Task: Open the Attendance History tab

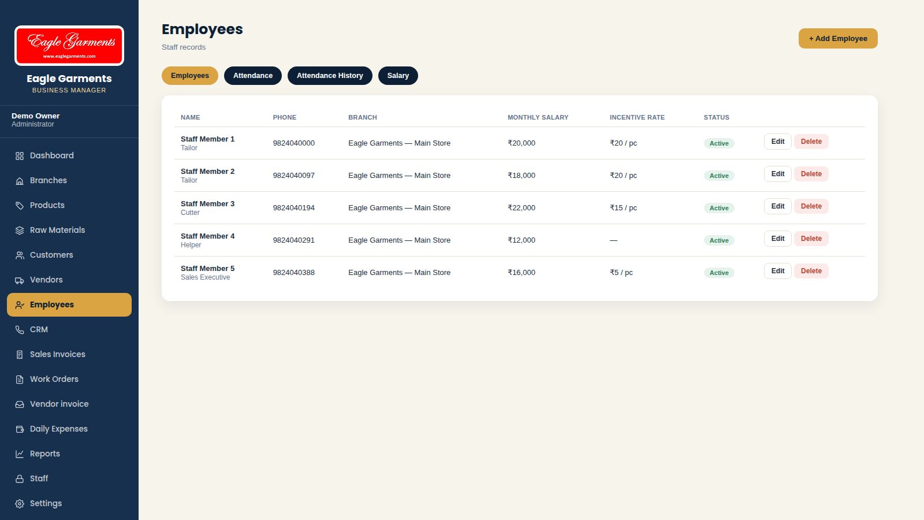Action: (330, 76)
